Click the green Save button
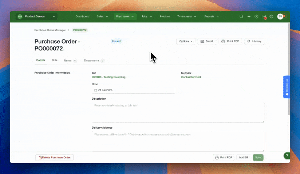The height and width of the screenshot is (174, 300). [x=258, y=158]
